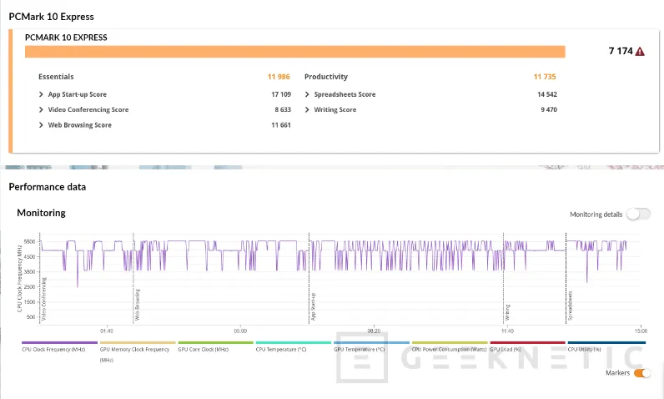Click the Writing marker line in chart

point(504,280)
